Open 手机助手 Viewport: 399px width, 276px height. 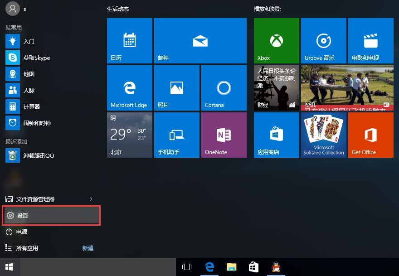point(176,135)
